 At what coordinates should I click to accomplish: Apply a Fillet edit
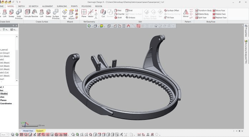118,10
